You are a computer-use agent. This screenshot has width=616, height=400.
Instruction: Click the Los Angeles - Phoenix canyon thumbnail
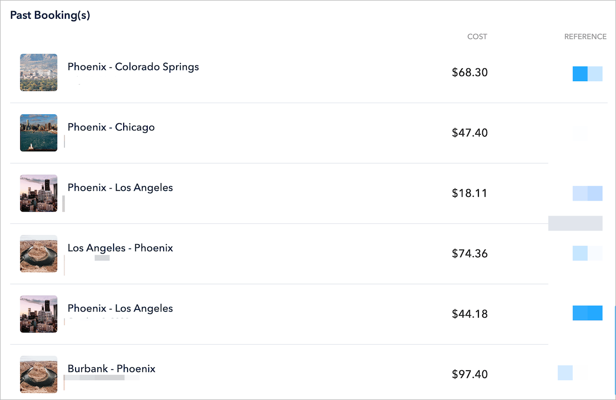tap(38, 254)
